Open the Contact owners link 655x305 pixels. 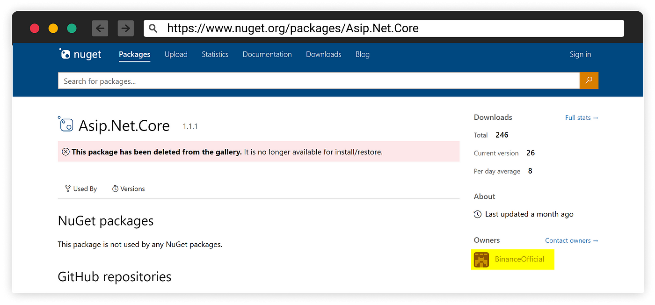point(572,240)
